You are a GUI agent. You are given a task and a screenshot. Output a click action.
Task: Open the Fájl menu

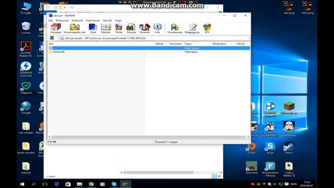click(x=51, y=20)
